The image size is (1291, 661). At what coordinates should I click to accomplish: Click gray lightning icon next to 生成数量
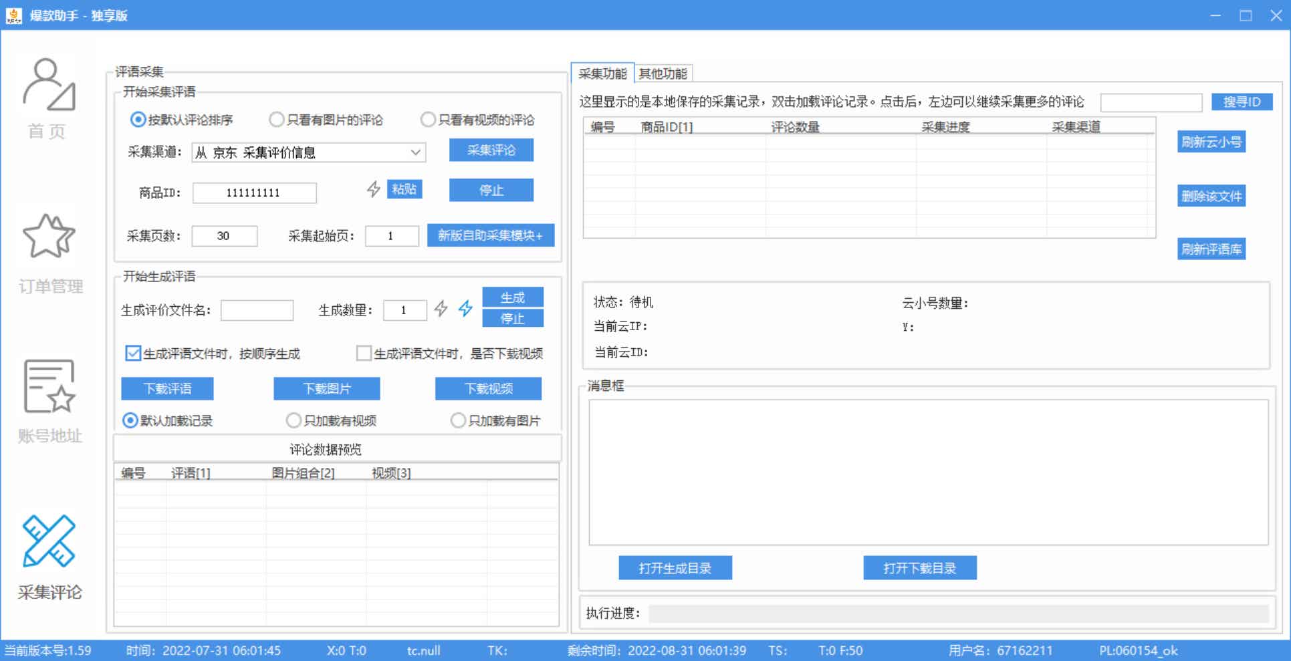[x=441, y=309]
